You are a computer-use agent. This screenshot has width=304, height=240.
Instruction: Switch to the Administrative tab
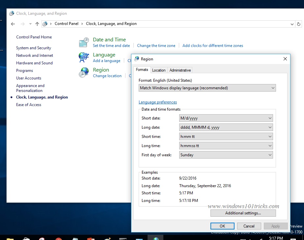(x=180, y=70)
